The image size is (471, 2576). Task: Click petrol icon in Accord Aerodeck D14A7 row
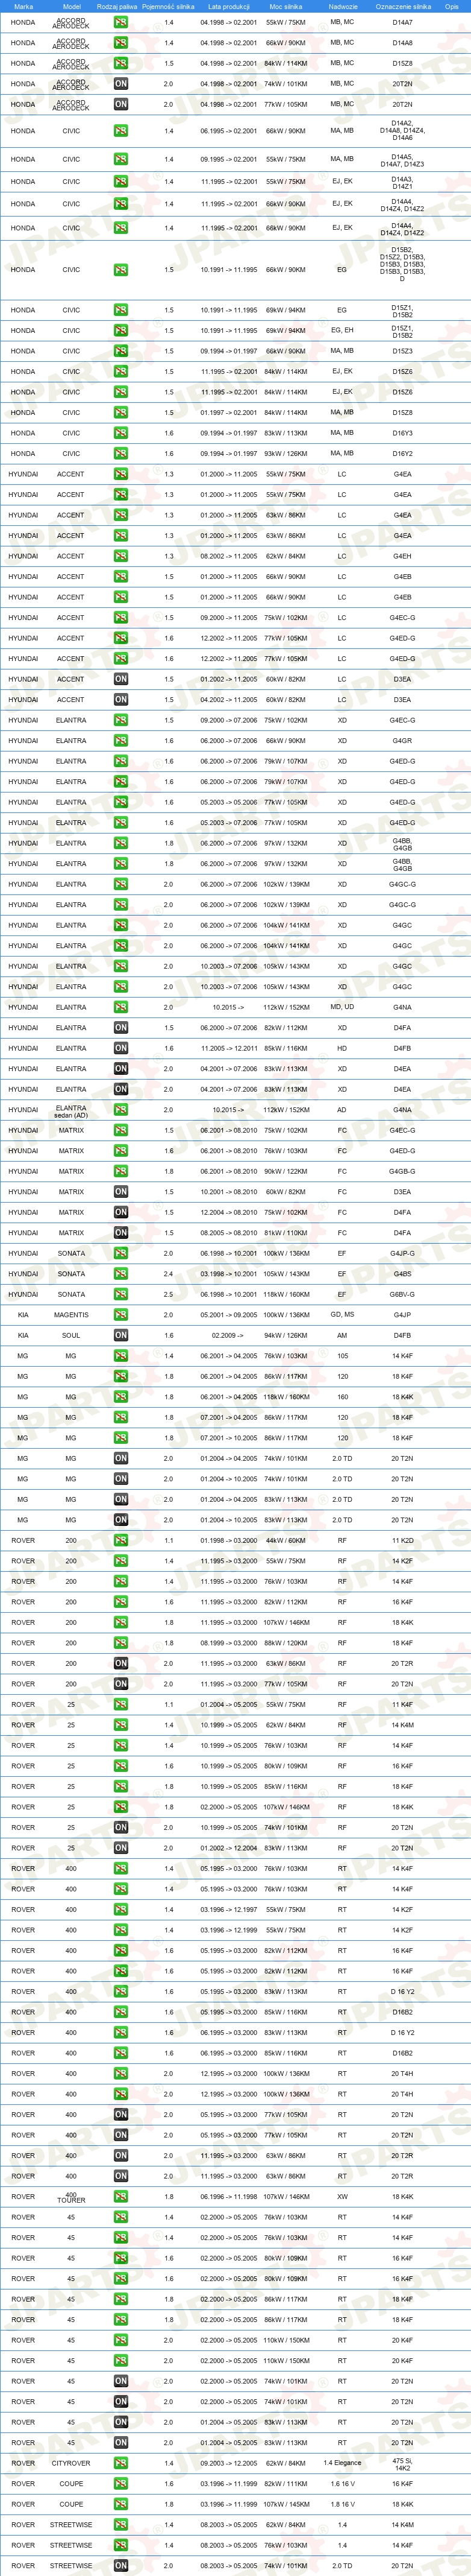click(120, 22)
